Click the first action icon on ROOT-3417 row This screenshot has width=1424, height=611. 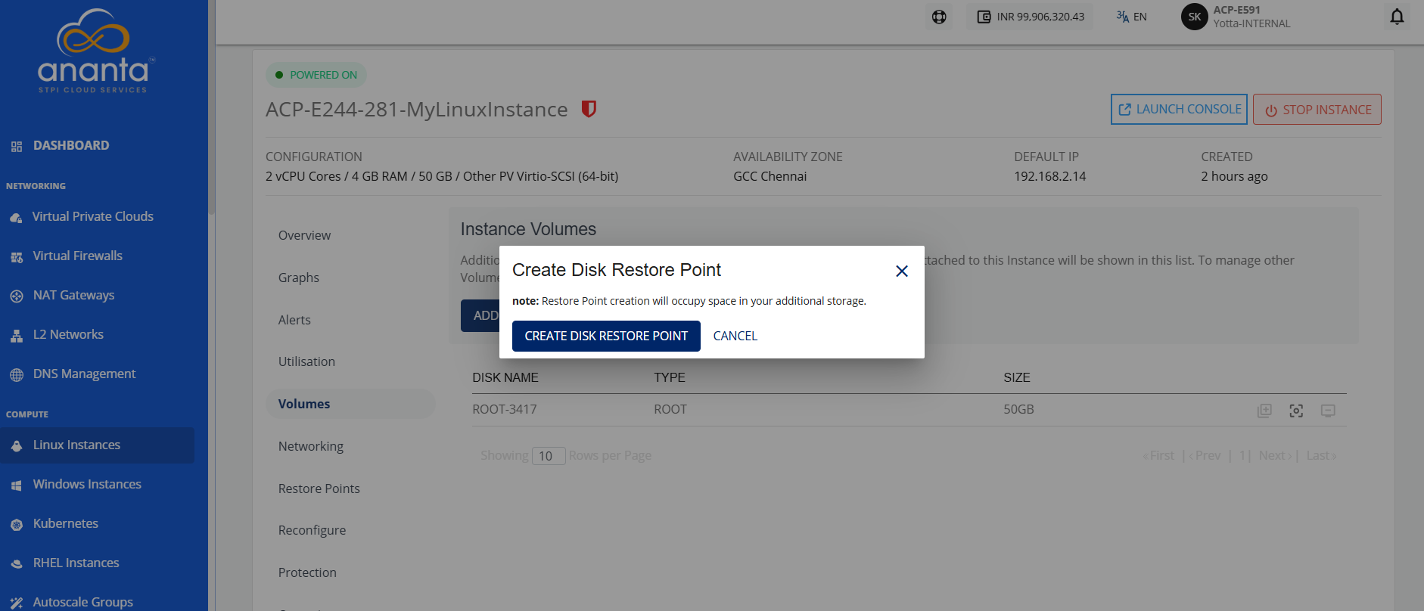tap(1264, 411)
